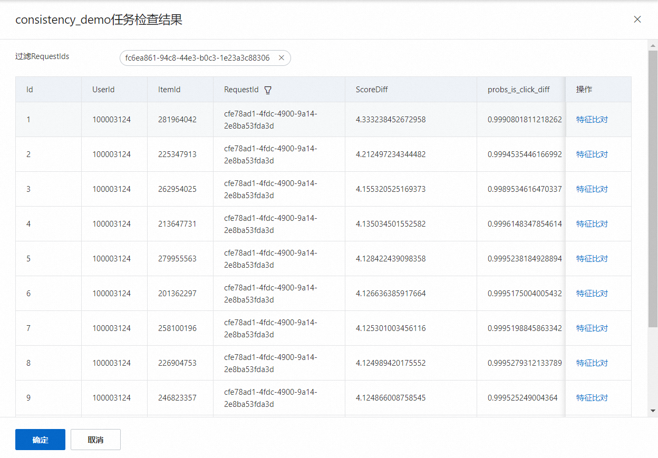Click probs value 0.999525249004364

point(522,398)
